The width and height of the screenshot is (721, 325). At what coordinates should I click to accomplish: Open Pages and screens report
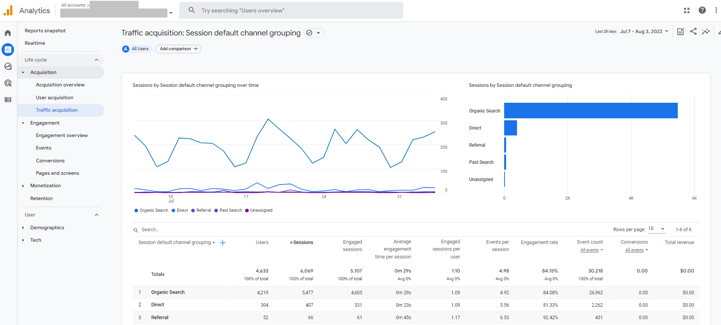[58, 173]
